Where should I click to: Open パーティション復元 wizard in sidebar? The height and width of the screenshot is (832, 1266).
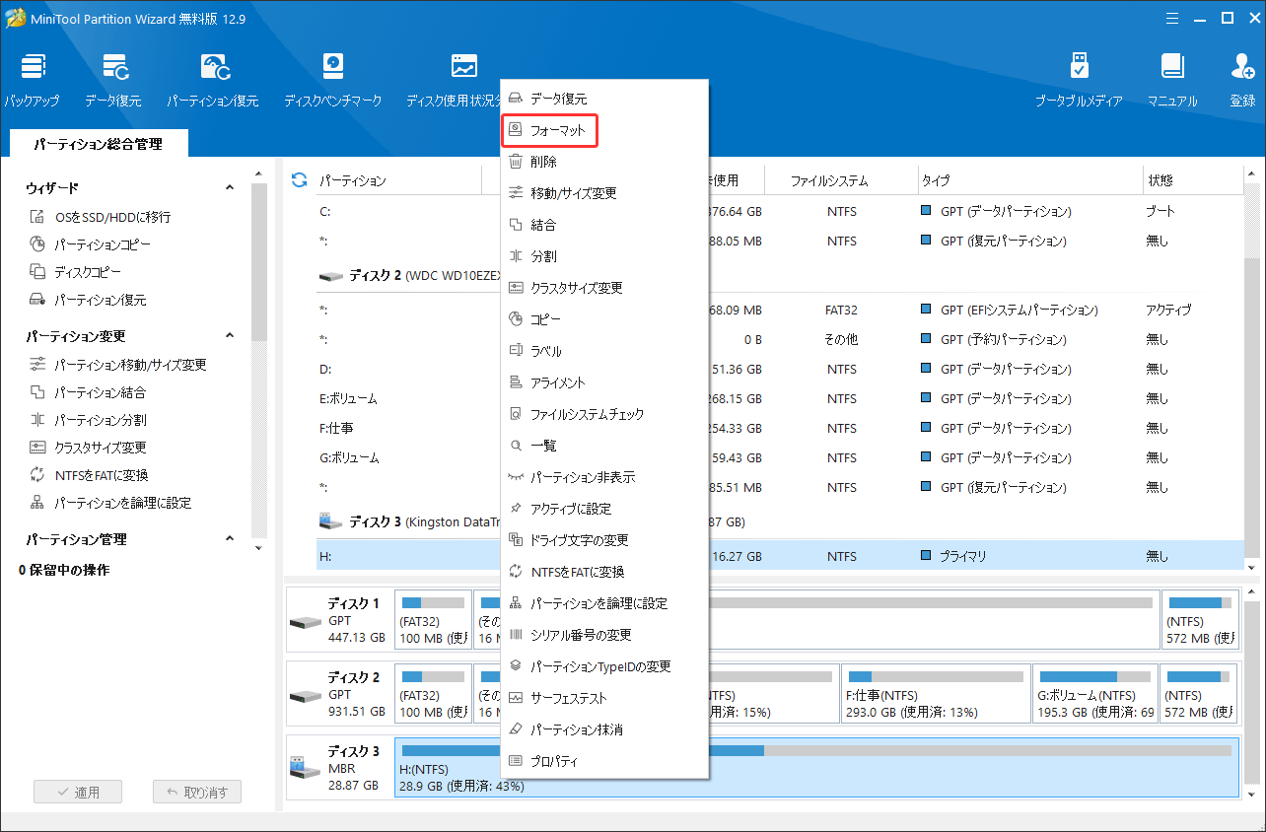pyautogui.click(x=88, y=300)
